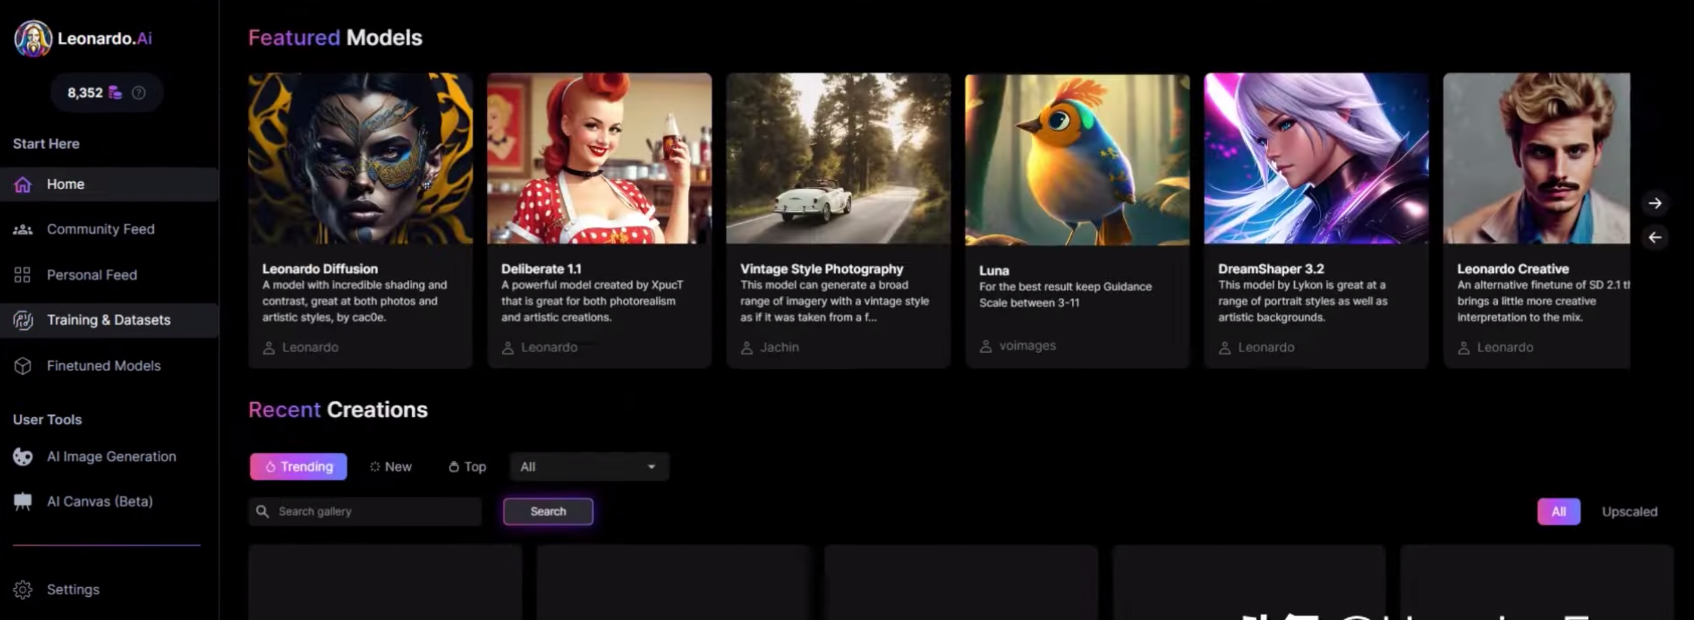Open the Deliberate 1.1 model thumbnail
The width and height of the screenshot is (1694, 620).
(x=599, y=159)
